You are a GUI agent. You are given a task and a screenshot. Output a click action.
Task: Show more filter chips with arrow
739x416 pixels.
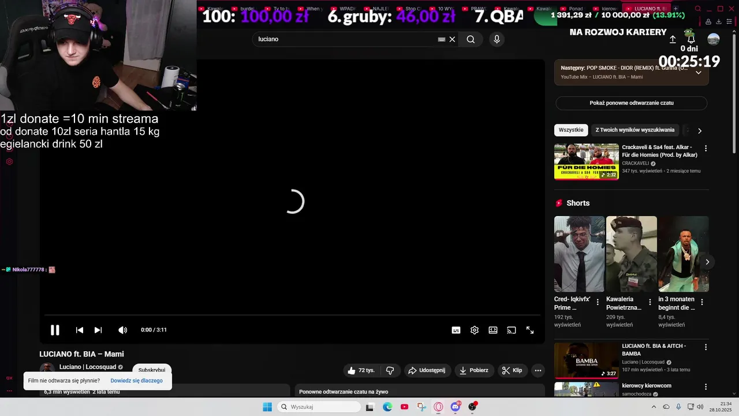700,131
